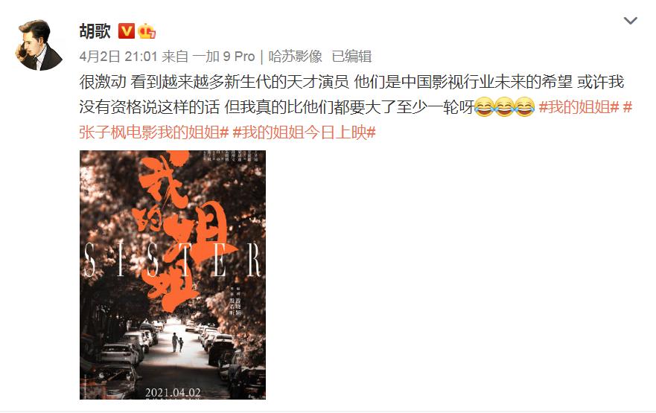Click the crown membership badge icon
Screen dimensions: 656x413
pos(147,31)
